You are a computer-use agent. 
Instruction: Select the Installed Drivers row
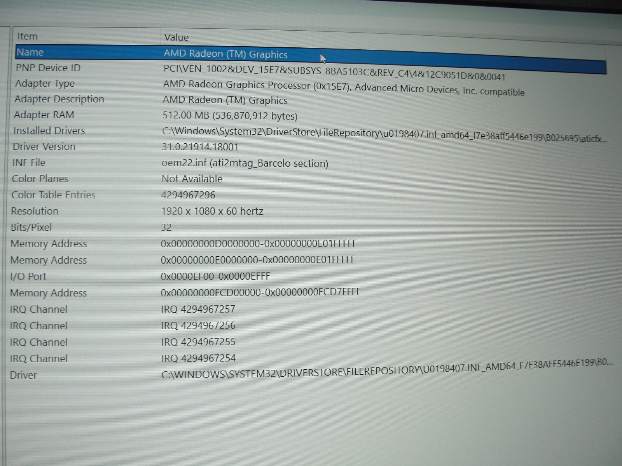pyautogui.click(x=311, y=134)
